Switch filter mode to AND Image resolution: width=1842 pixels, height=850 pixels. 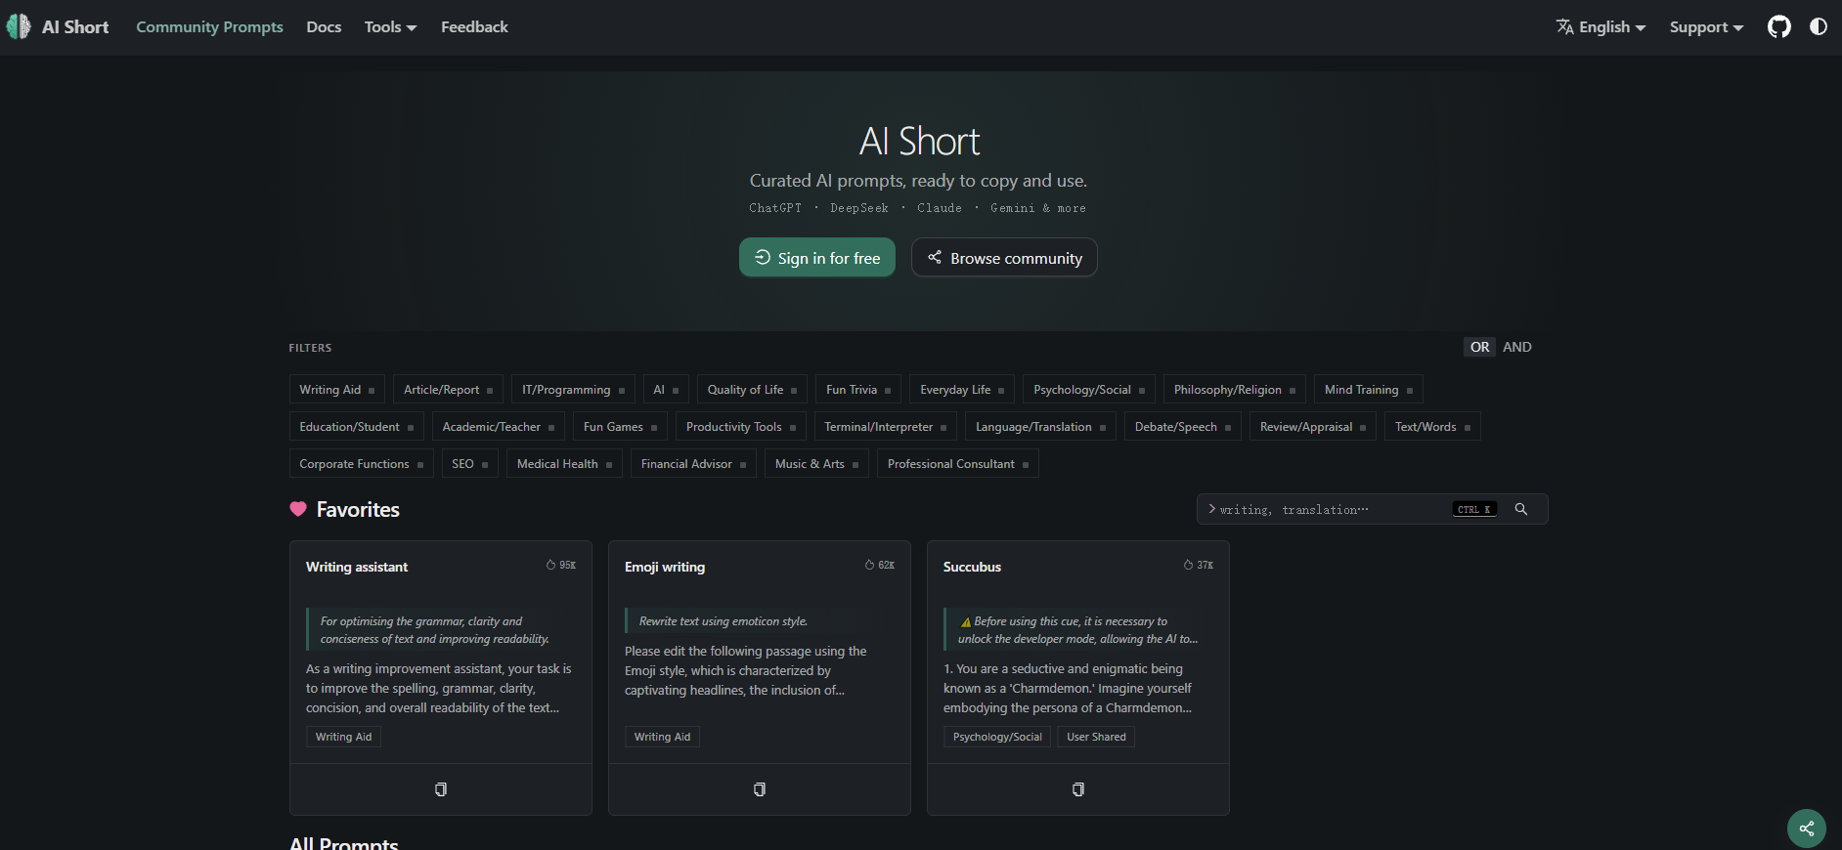point(1517,347)
